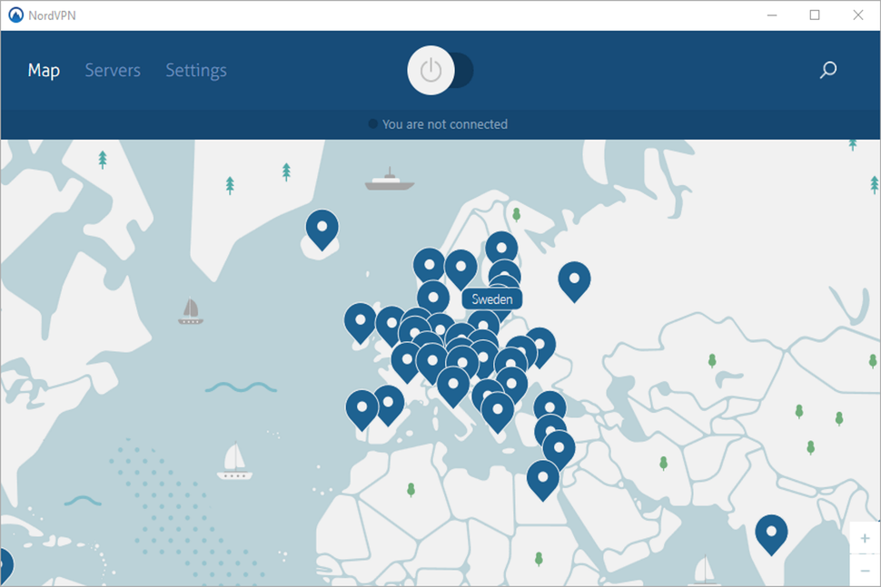The width and height of the screenshot is (881, 587).
Task: Zoom out the map with minus button
Action: (865, 570)
